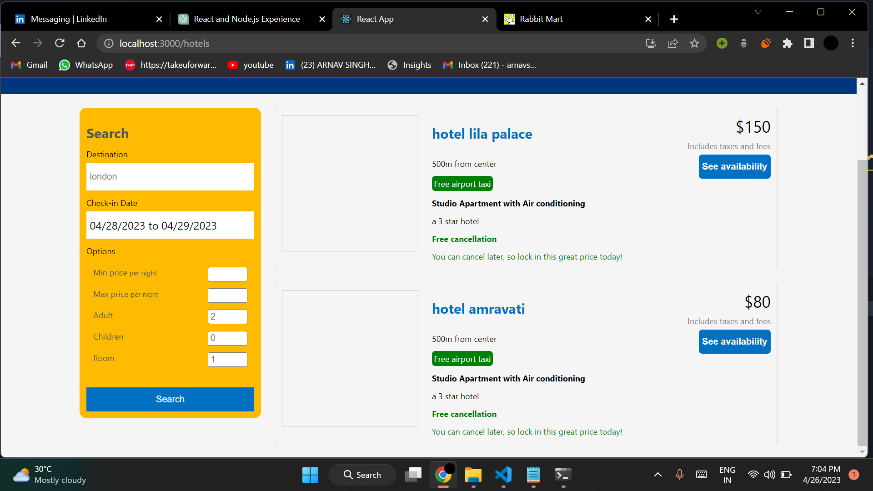Open the tab search chevron
The width and height of the screenshot is (873, 491).
[758, 11]
